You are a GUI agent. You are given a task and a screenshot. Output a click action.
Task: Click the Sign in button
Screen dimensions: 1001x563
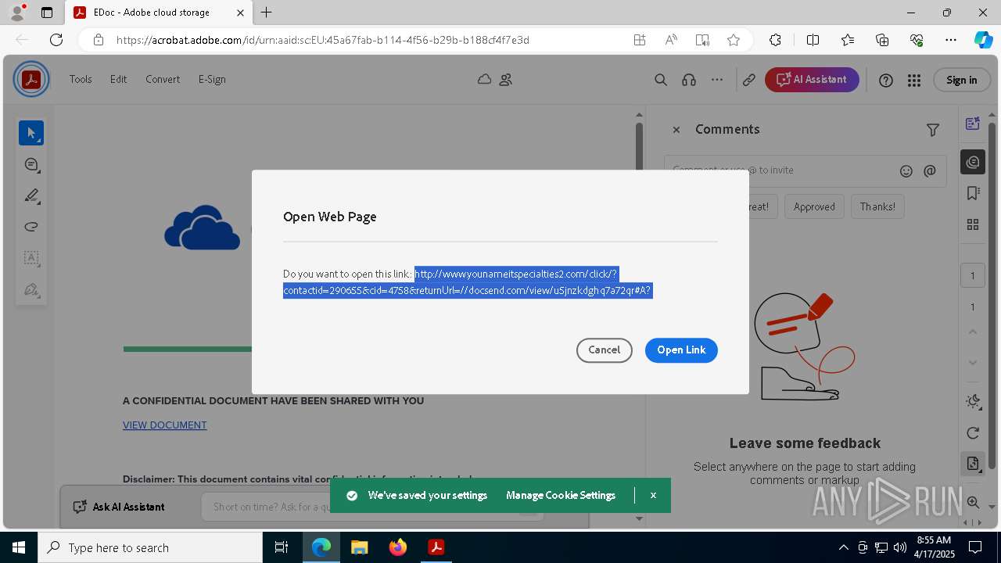click(961, 80)
